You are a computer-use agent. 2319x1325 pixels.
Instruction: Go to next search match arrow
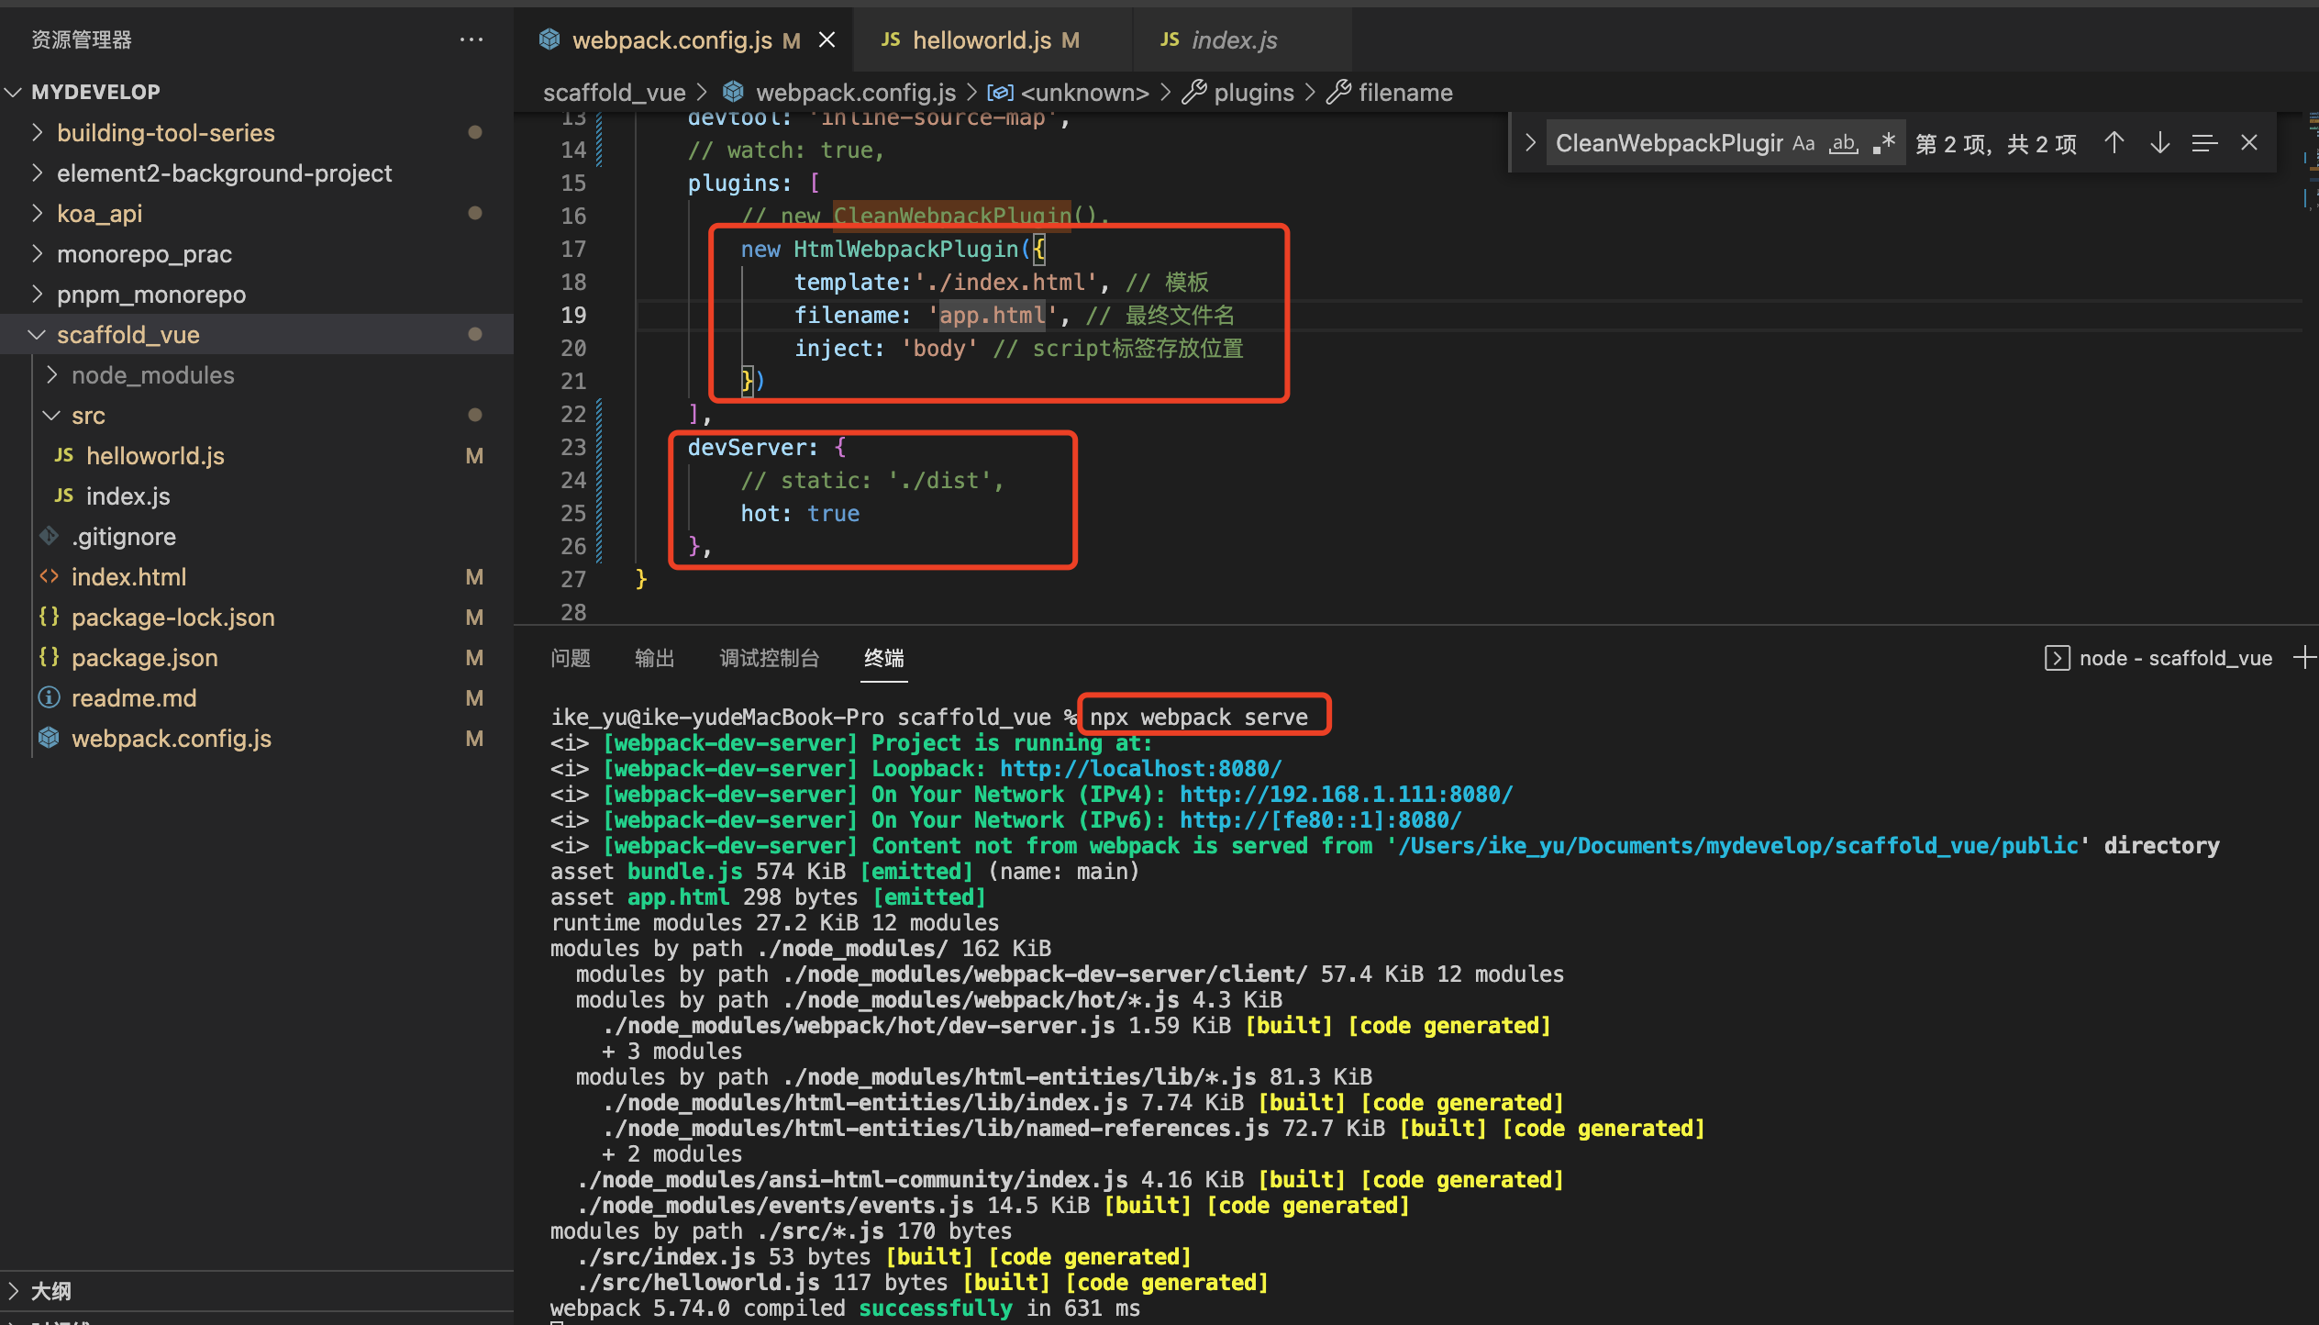pos(2159,143)
